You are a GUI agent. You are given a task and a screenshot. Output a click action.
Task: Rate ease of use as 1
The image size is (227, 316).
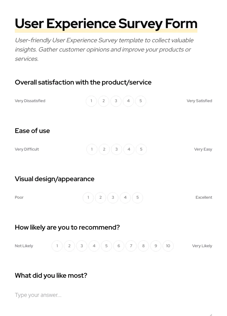click(92, 149)
